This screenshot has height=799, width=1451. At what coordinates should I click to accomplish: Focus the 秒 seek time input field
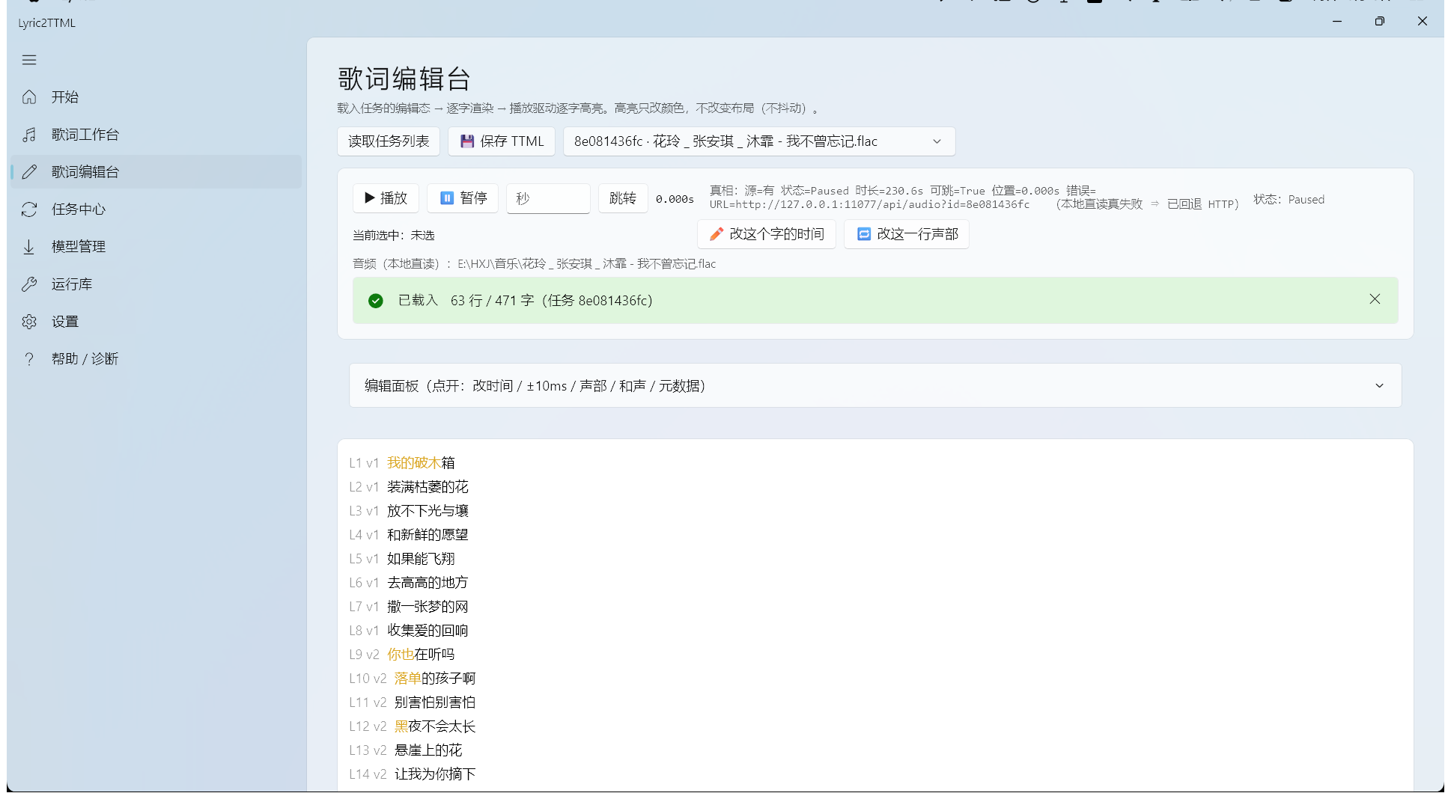coord(548,198)
